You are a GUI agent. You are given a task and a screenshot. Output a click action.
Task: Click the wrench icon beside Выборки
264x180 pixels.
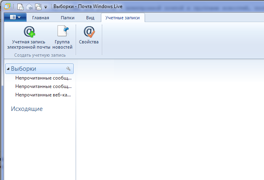coord(68,69)
